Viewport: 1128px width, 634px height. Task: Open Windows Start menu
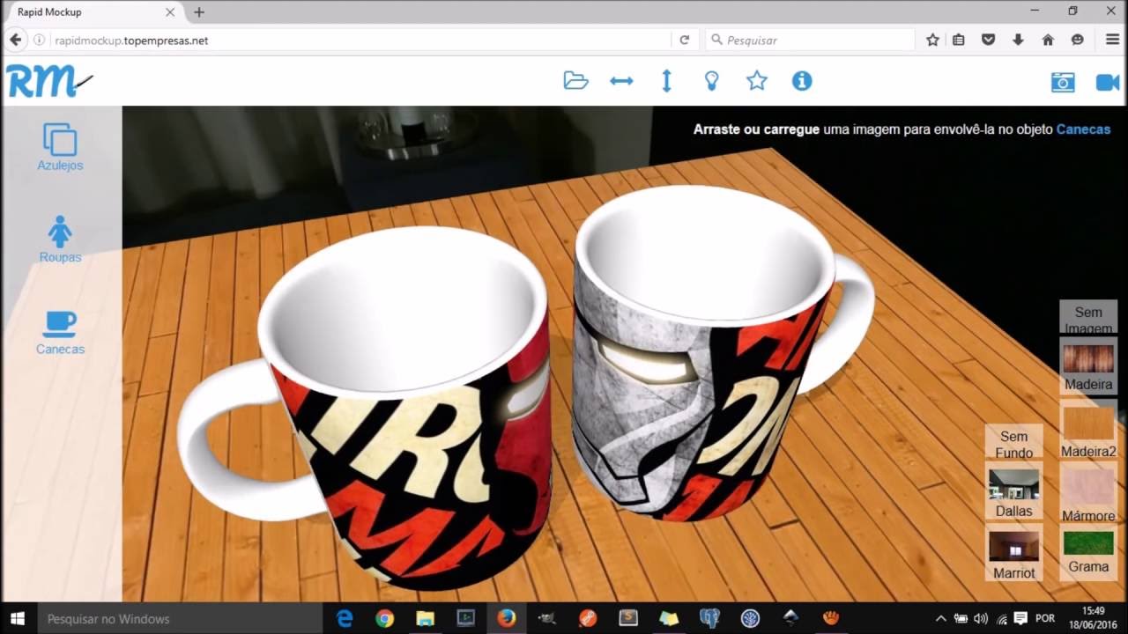point(18,618)
